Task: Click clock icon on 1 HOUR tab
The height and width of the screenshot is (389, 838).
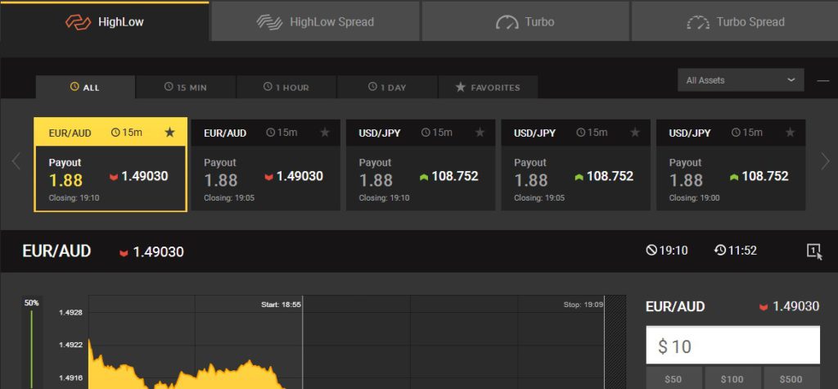Action: [x=268, y=87]
